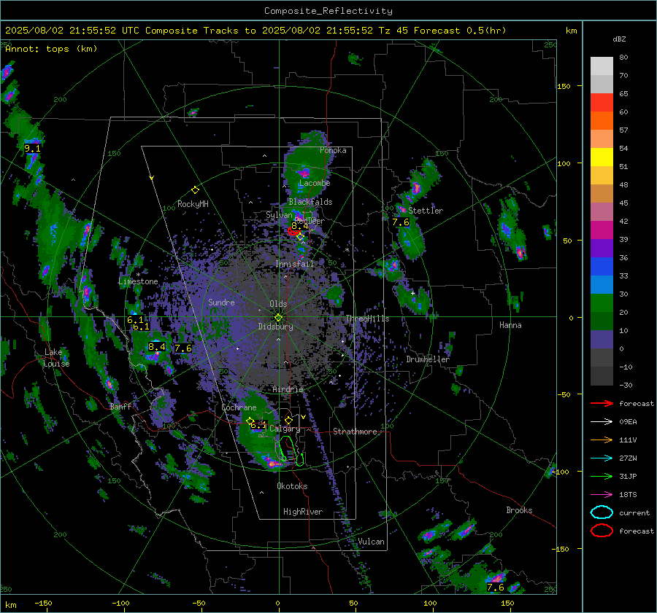Click the 'current' legend text

(634, 512)
